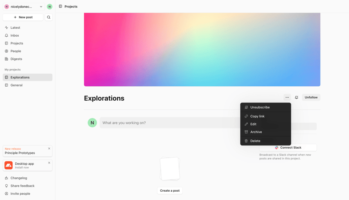This screenshot has width=349, height=200.
Task: Click the Create a post button
Action: 170,191
